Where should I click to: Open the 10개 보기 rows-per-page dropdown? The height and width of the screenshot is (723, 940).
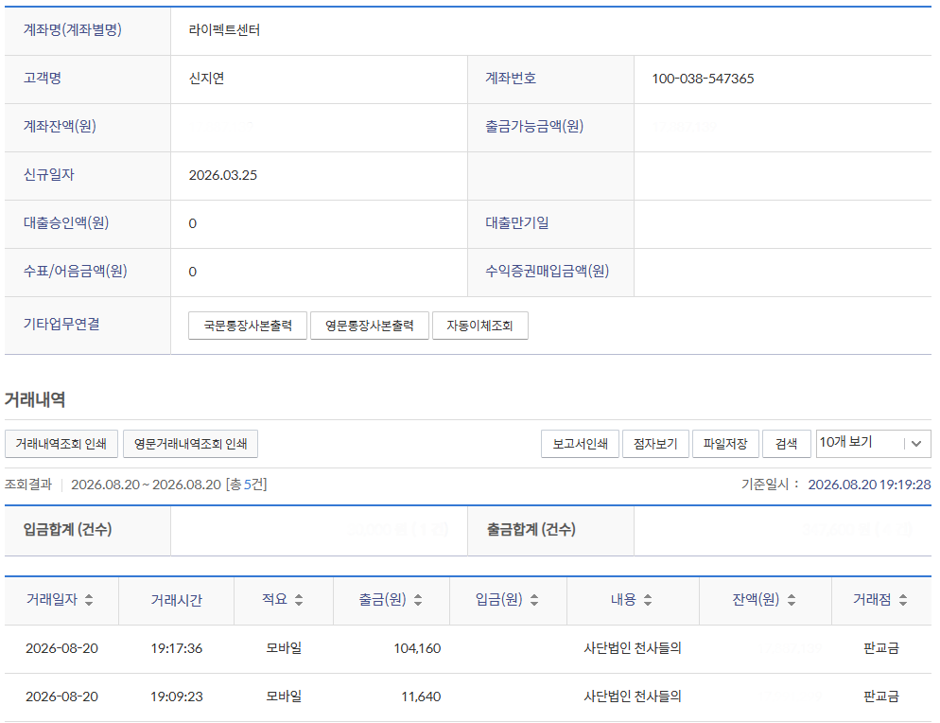[873, 444]
